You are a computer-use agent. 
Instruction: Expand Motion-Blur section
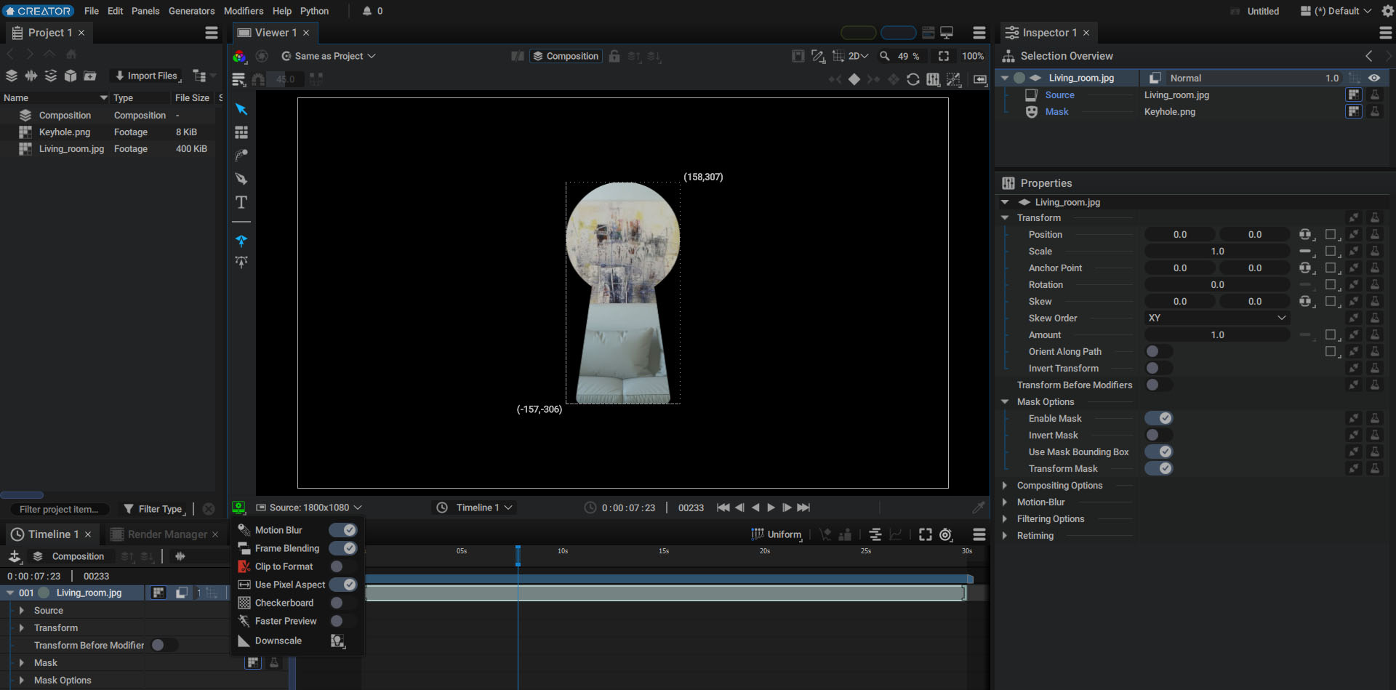click(x=1005, y=502)
